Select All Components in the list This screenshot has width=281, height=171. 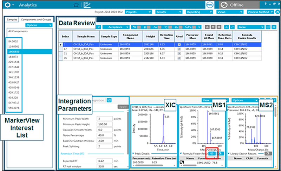click(18, 31)
